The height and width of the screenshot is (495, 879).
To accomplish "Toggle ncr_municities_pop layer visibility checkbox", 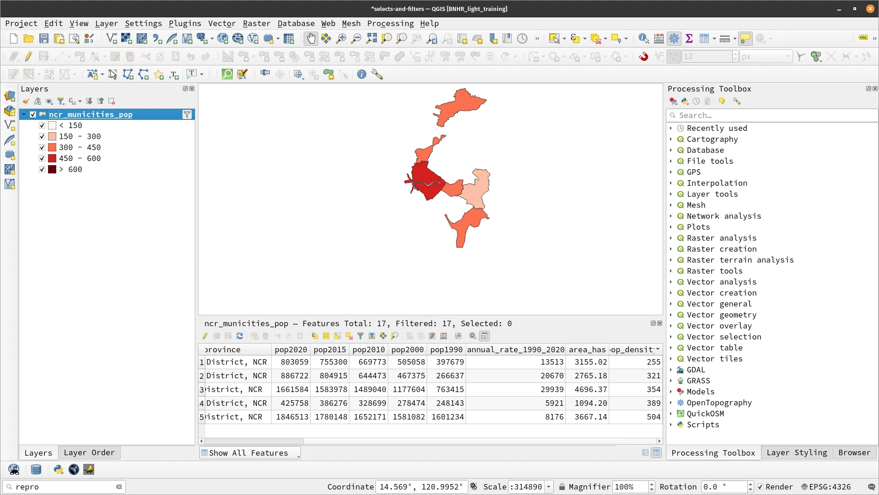I will click(x=33, y=114).
